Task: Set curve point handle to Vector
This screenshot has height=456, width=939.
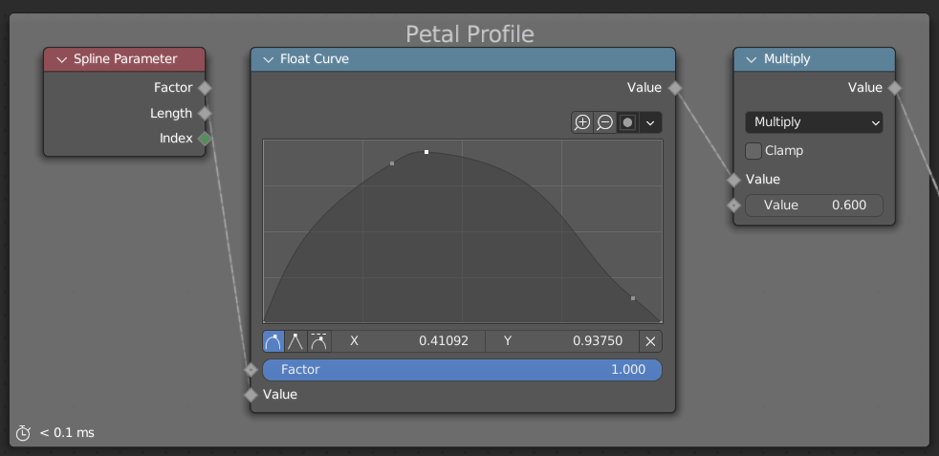Action: pyautogui.click(x=296, y=341)
